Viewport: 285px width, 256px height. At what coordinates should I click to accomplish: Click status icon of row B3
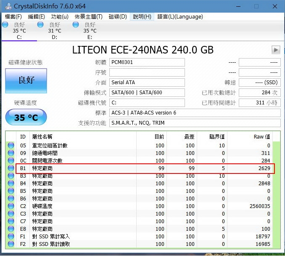pyautogui.click(x=11, y=176)
